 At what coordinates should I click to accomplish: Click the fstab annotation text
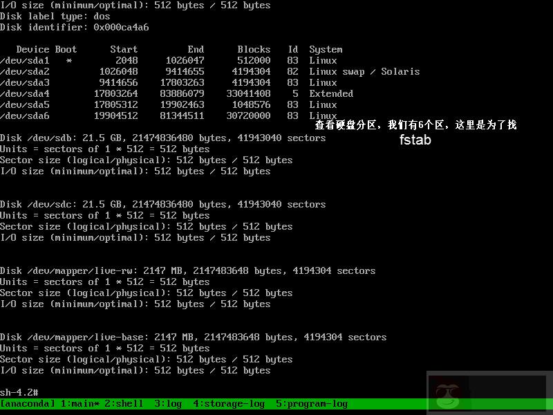[414, 139]
